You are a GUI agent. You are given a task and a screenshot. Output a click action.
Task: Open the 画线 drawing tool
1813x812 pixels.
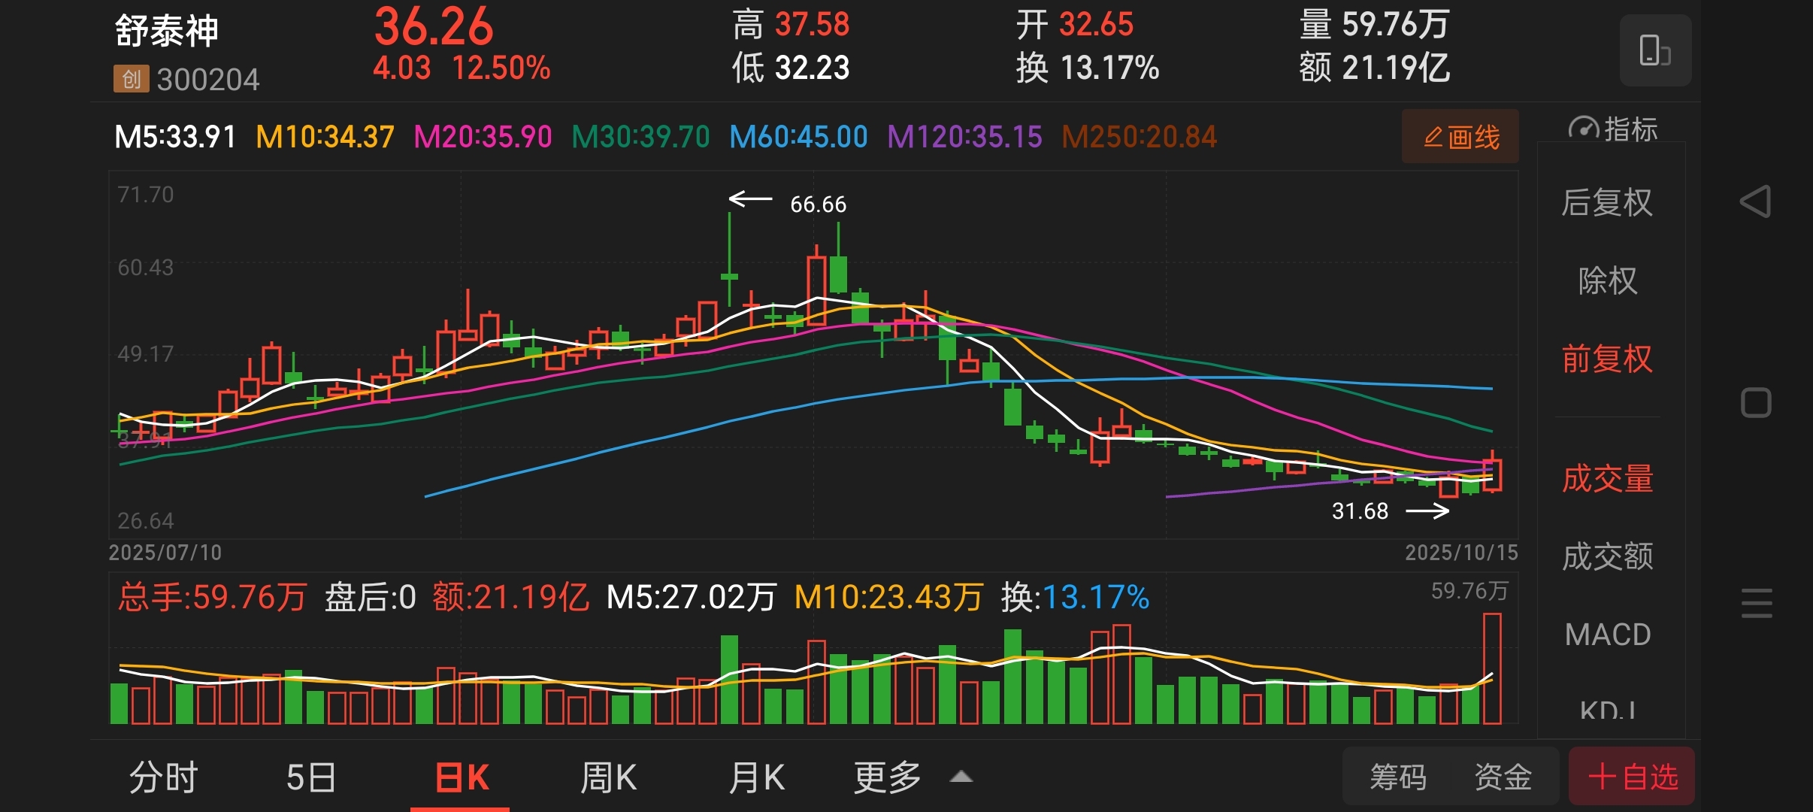pos(1460,137)
